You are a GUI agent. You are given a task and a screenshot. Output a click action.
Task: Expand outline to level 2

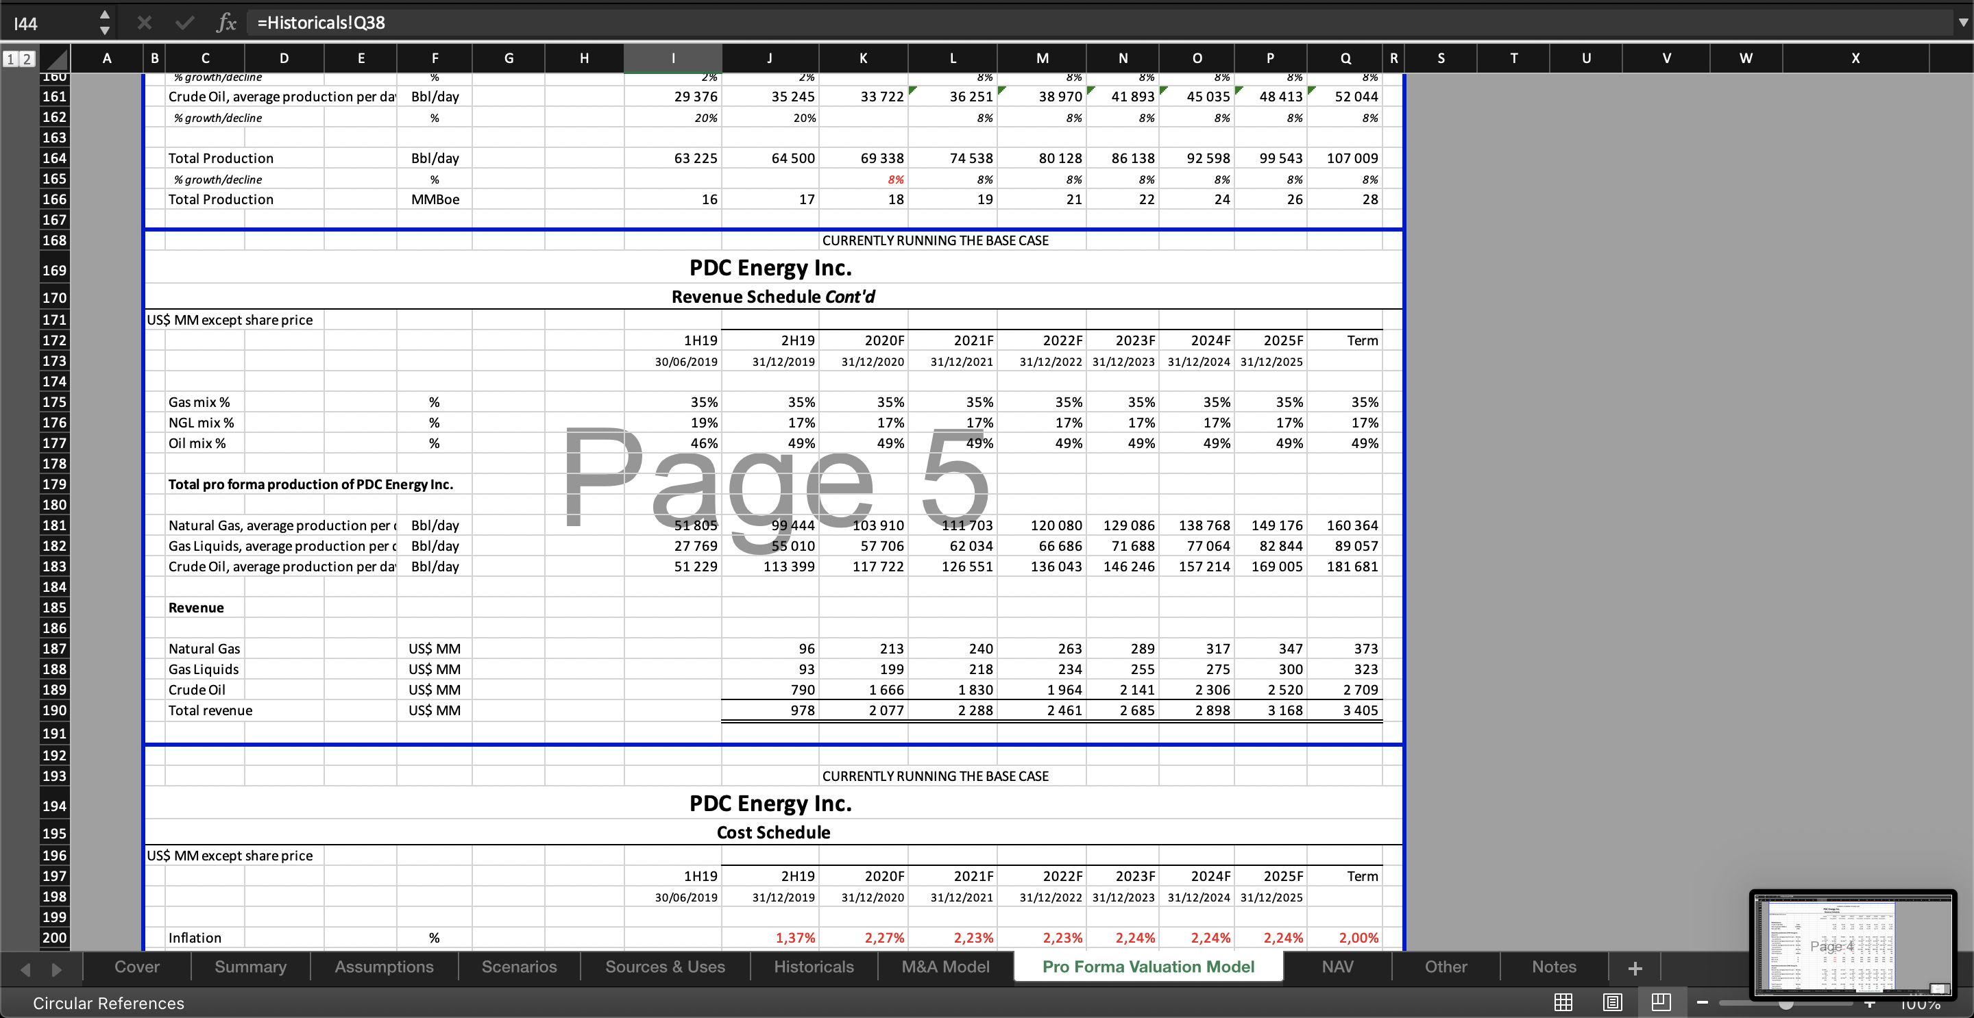(x=26, y=59)
